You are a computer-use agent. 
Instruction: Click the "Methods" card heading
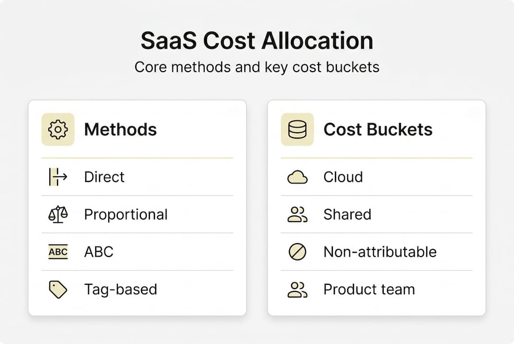pos(120,129)
